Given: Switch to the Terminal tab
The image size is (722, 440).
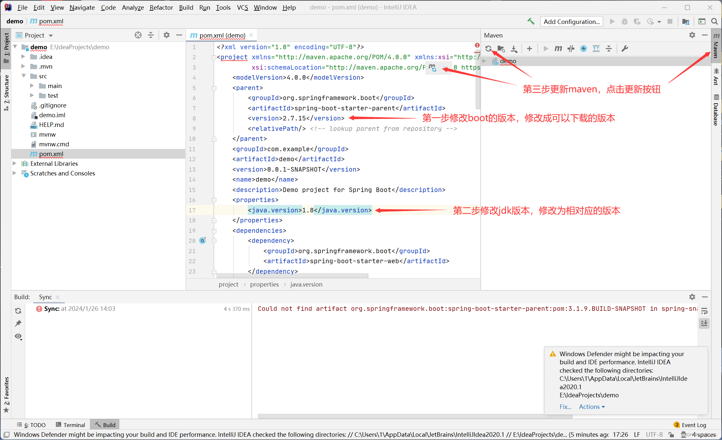Looking at the screenshot, I should [x=70, y=425].
